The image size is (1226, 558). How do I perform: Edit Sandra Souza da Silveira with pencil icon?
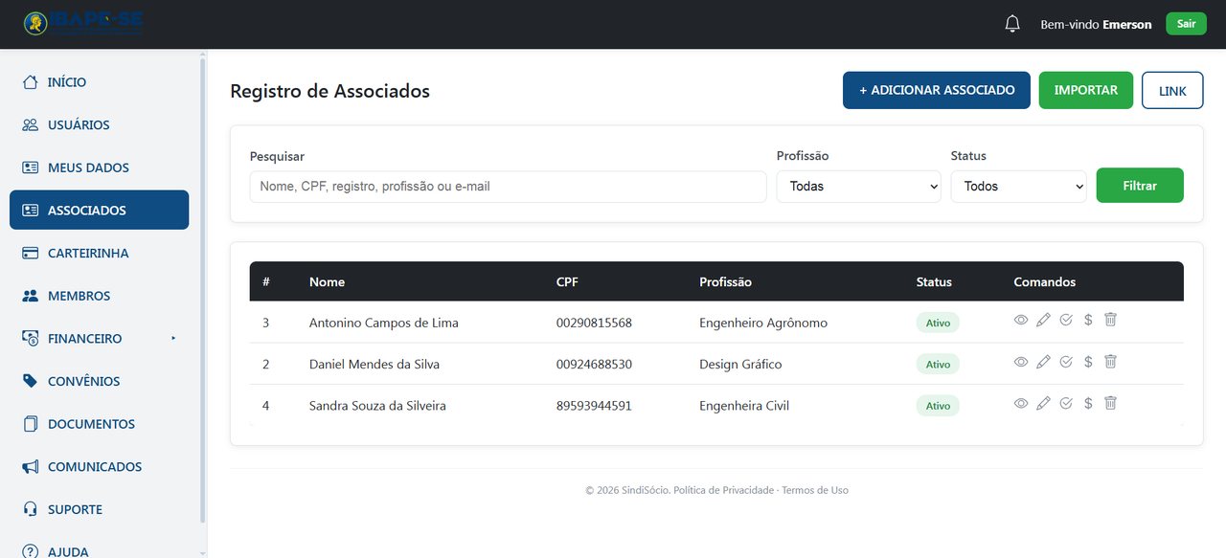(x=1043, y=404)
